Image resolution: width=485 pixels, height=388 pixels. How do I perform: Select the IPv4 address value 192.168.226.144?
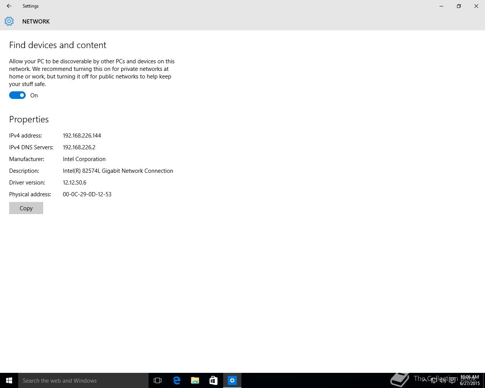tap(82, 136)
